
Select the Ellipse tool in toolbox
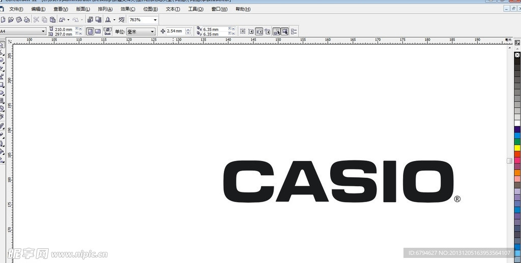coord(2,93)
